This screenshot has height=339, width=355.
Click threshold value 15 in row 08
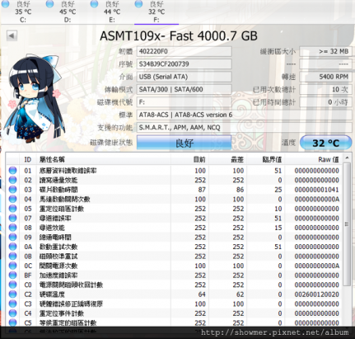[x=278, y=228]
